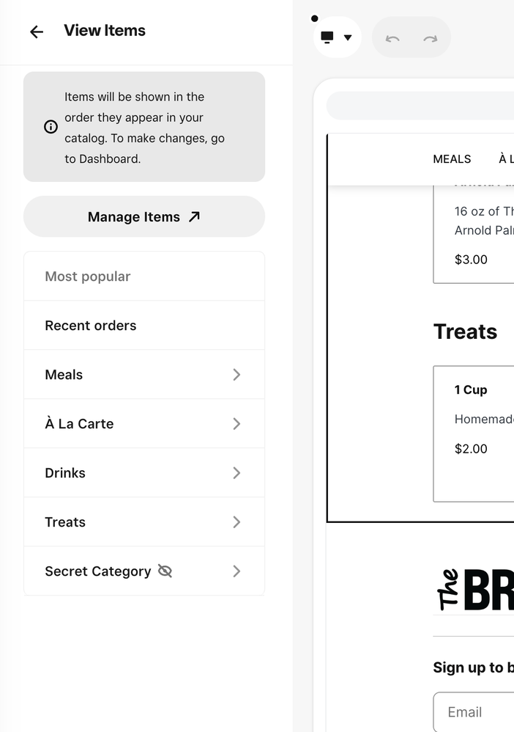Expand the Secret Category chevron
The height and width of the screenshot is (732, 514).
(x=236, y=571)
